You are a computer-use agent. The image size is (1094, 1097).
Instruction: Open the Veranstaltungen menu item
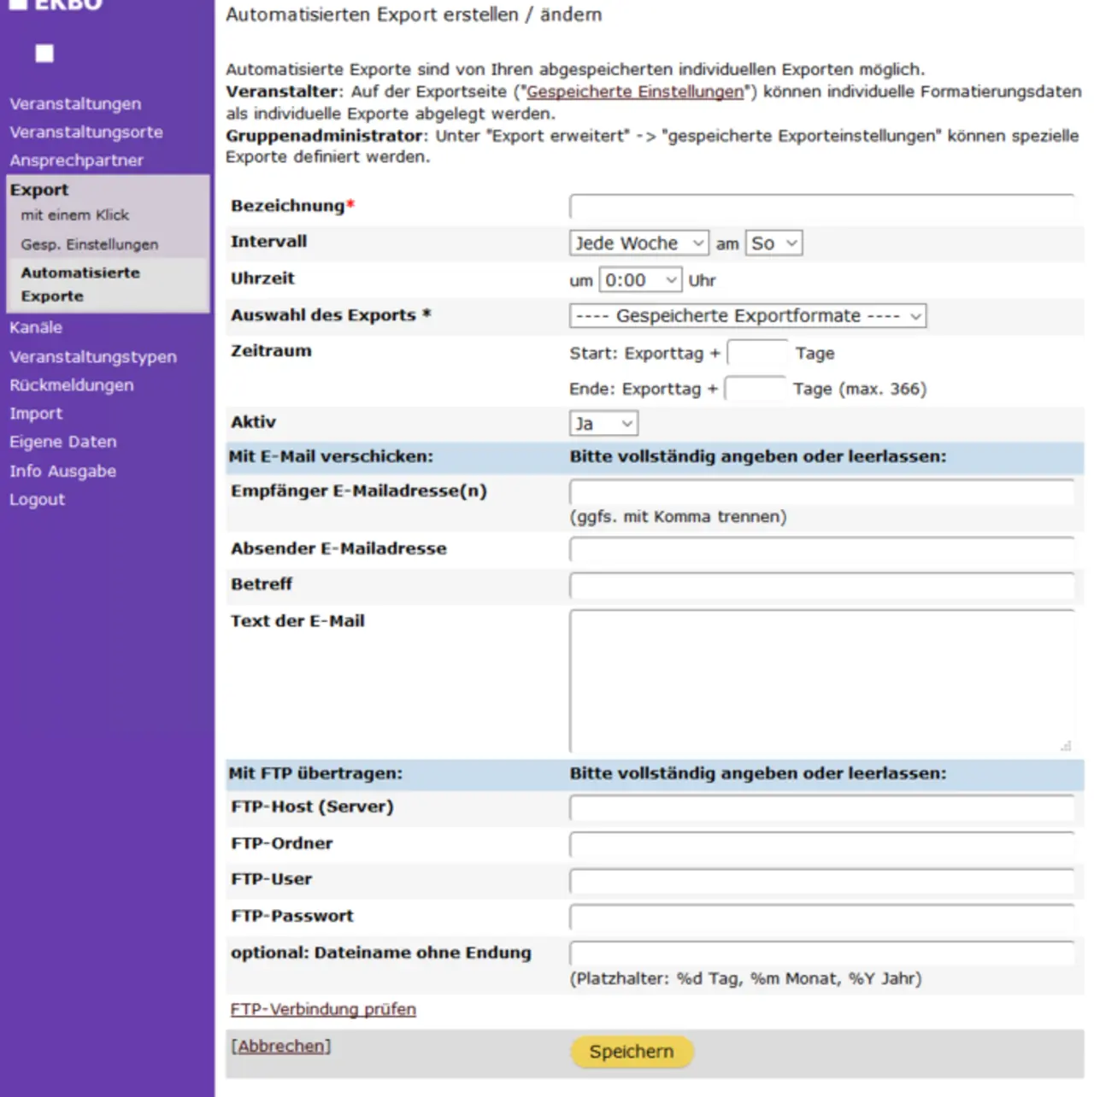[x=75, y=103]
